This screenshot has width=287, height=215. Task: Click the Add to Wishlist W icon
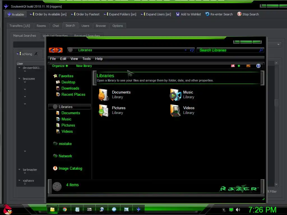[177, 14]
